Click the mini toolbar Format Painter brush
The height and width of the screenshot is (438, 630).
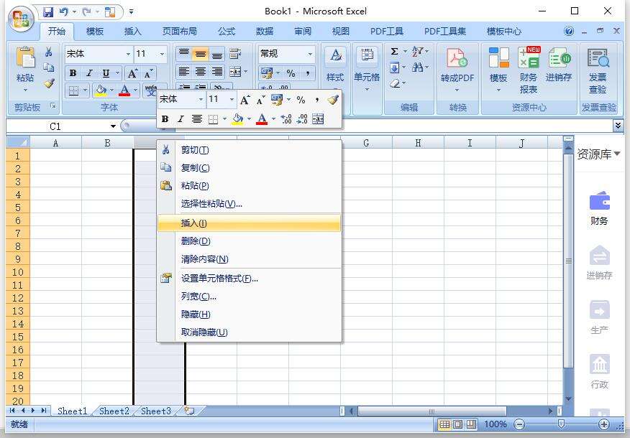pos(333,100)
